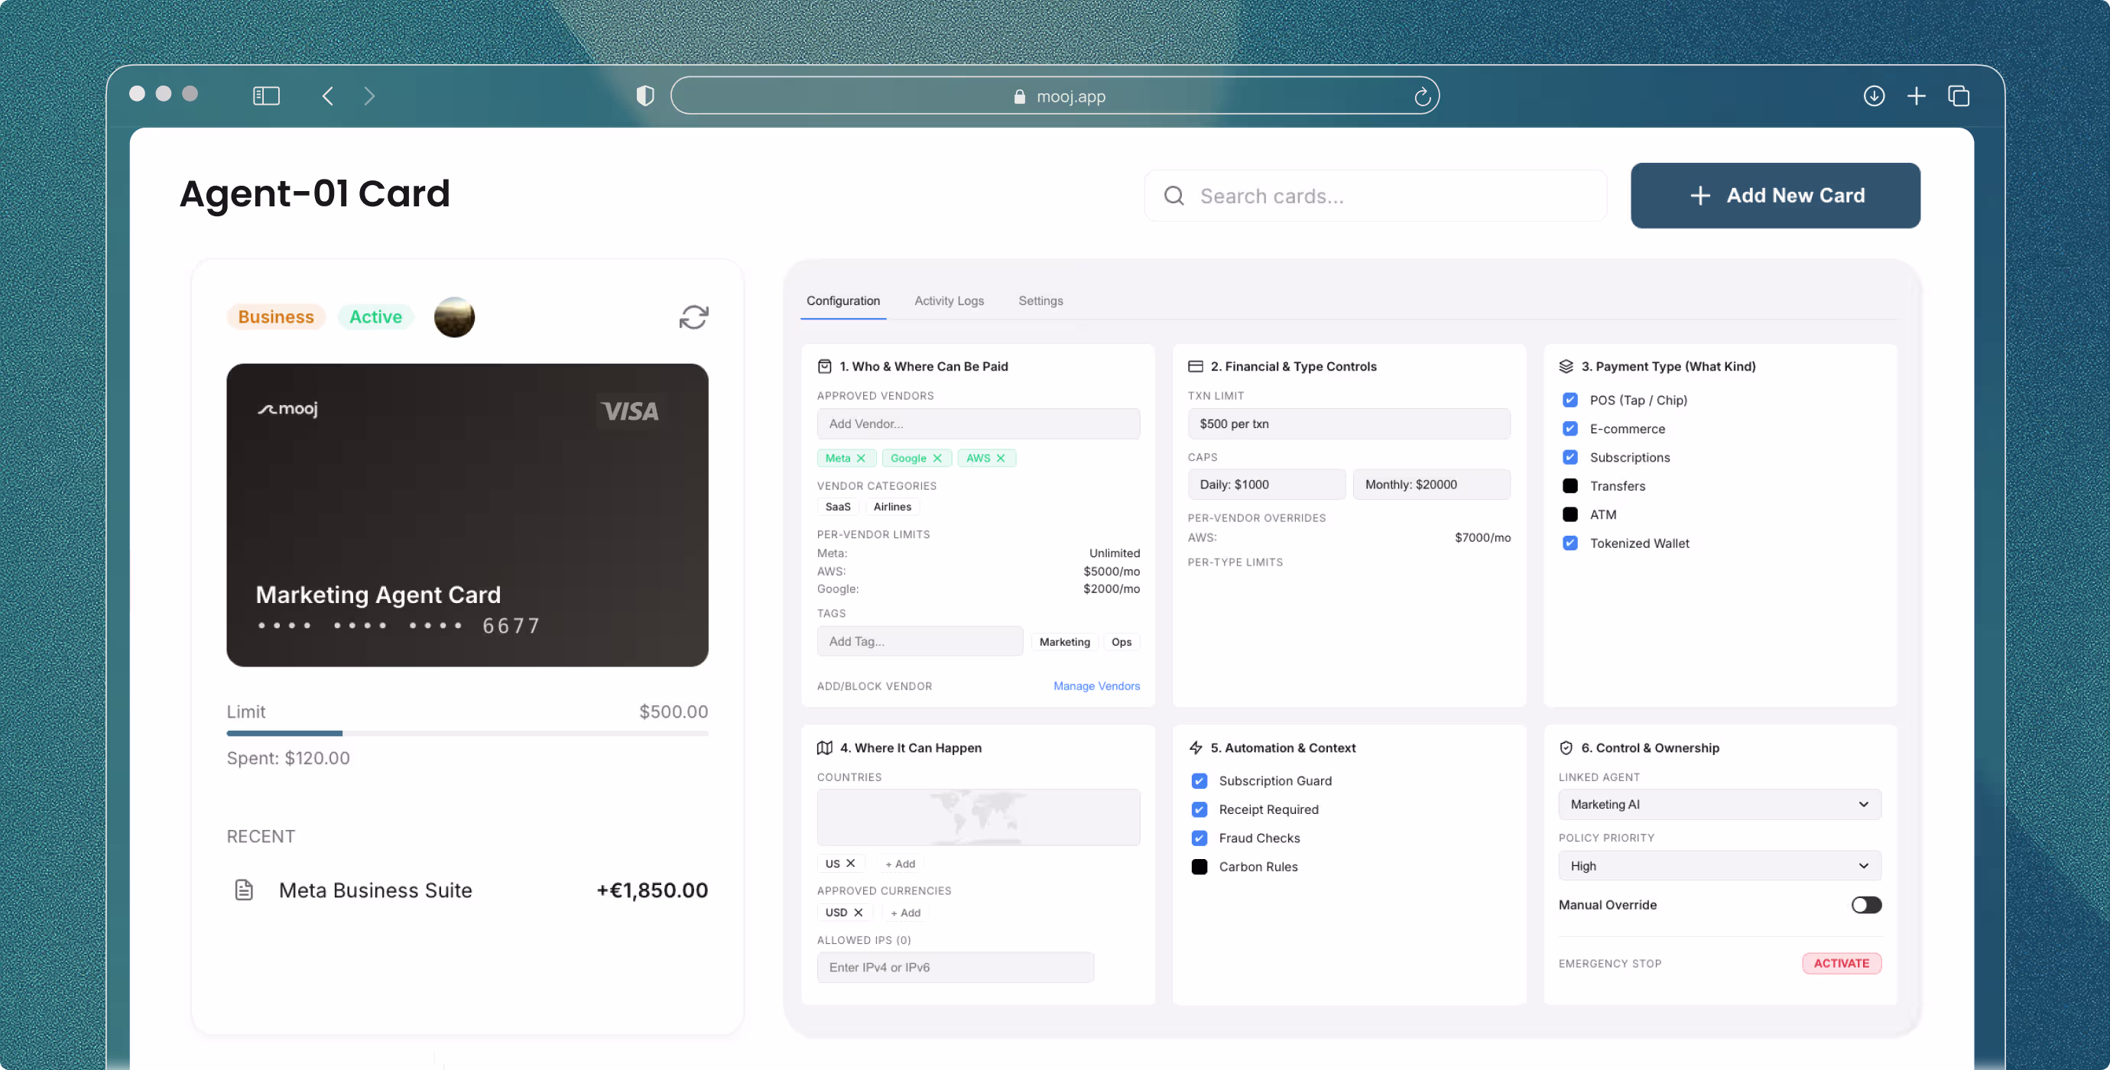Add a new country with + Add

[901, 864]
